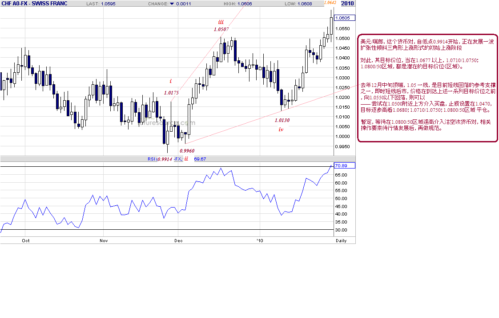Screen dimensions: 499x318
Task: Click the 1.0250 price axis label
Action: (x=342, y=87)
